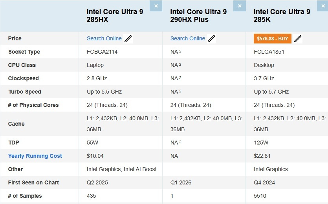Select the $10.04 yearly cost value
This screenshot has height=204, width=328.
pyautogui.click(x=95, y=156)
